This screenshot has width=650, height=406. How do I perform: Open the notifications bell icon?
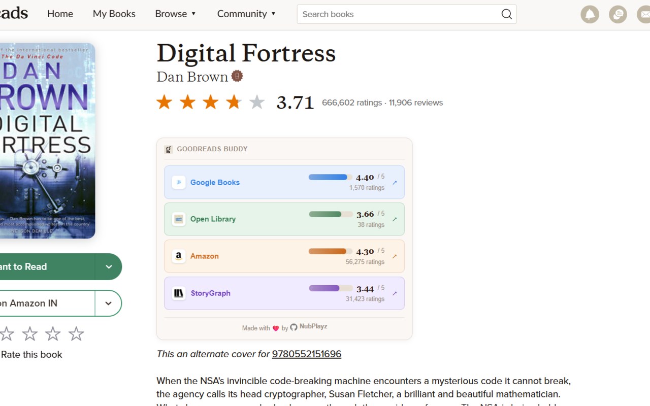tap(590, 14)
